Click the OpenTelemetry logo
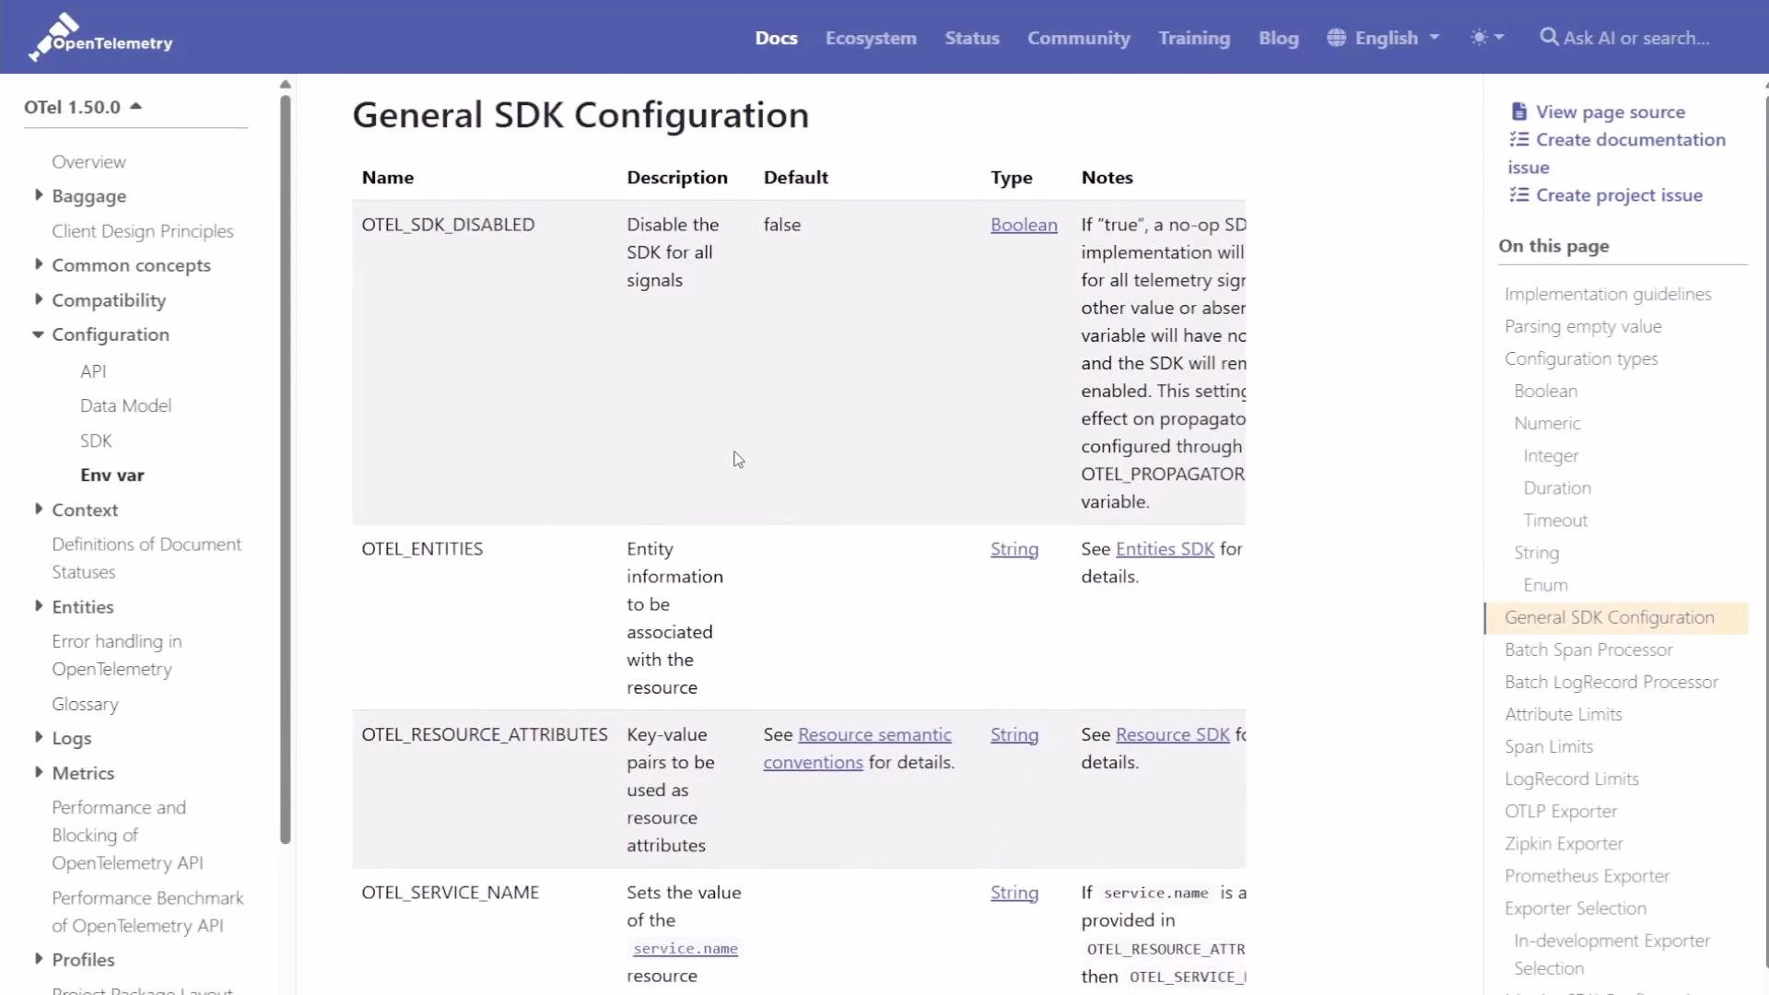Image resolution: width=1769 pixels, height=995 pixels. [100, 37]
